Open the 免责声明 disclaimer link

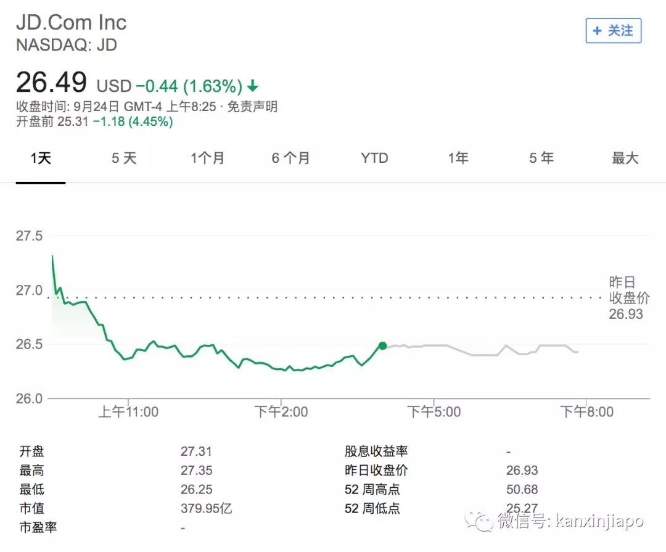252,107
